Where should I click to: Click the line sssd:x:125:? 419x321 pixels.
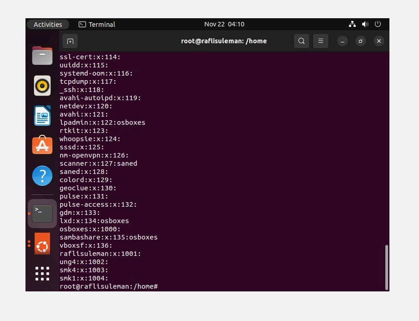coord(82,147)
